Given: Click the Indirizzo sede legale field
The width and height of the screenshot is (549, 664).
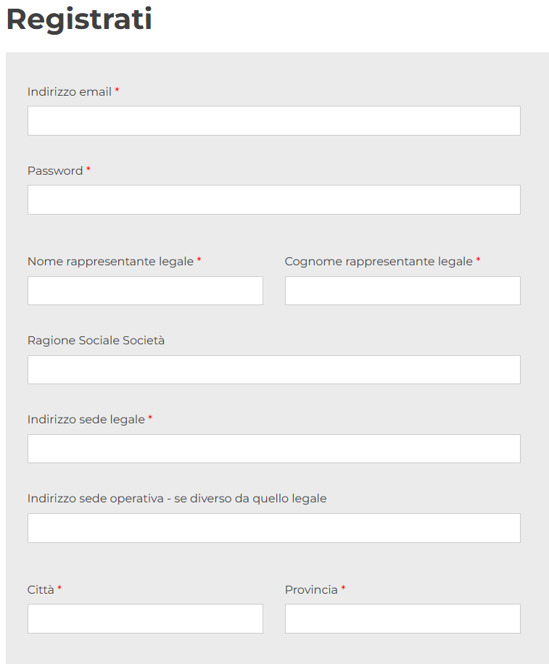Looking at the screenshot, I should pyautogui.click(x=273, y=449).
